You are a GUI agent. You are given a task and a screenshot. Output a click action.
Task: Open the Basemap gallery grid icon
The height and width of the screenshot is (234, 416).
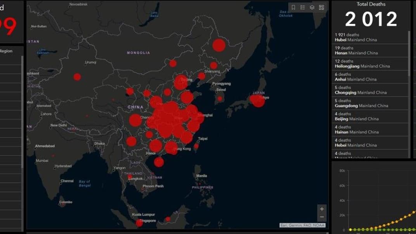coord(321,7)
